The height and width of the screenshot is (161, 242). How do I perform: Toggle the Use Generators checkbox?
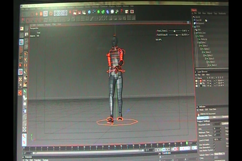pos(214,147)
